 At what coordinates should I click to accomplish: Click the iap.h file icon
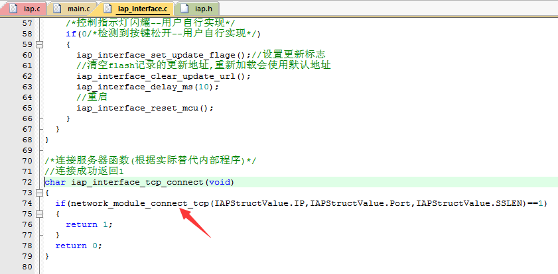click(x=184, y=9)
